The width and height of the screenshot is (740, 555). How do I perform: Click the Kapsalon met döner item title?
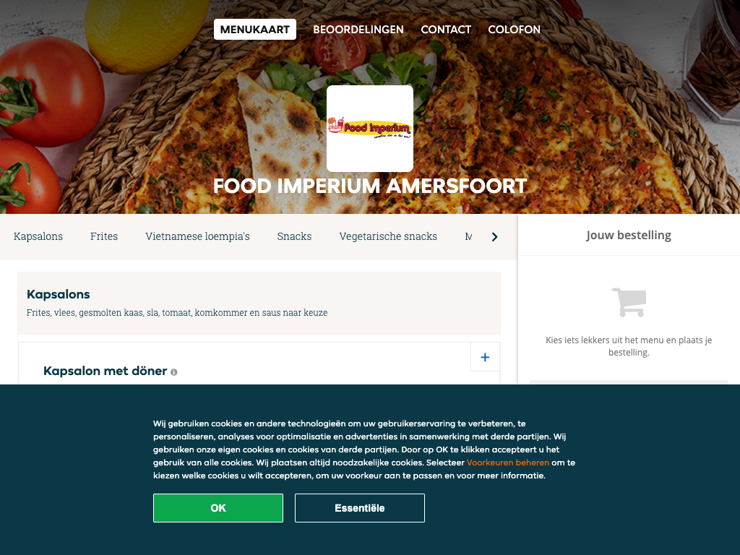(x=106, y=371)
